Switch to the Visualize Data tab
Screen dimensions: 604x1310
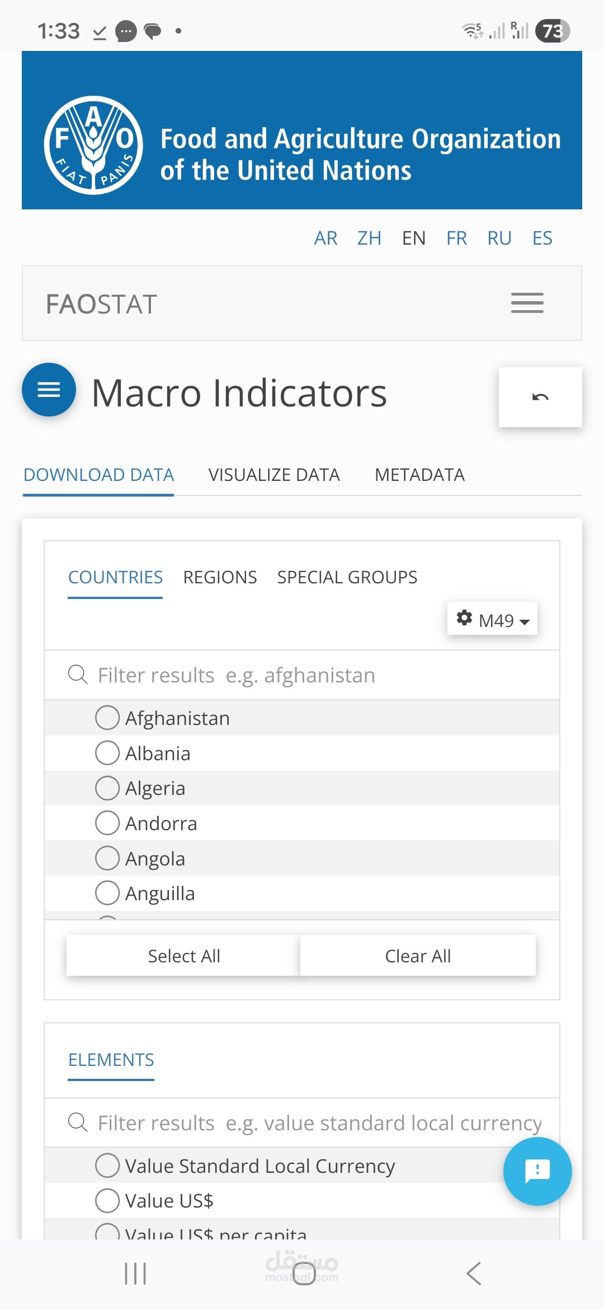tap(274, 475)
